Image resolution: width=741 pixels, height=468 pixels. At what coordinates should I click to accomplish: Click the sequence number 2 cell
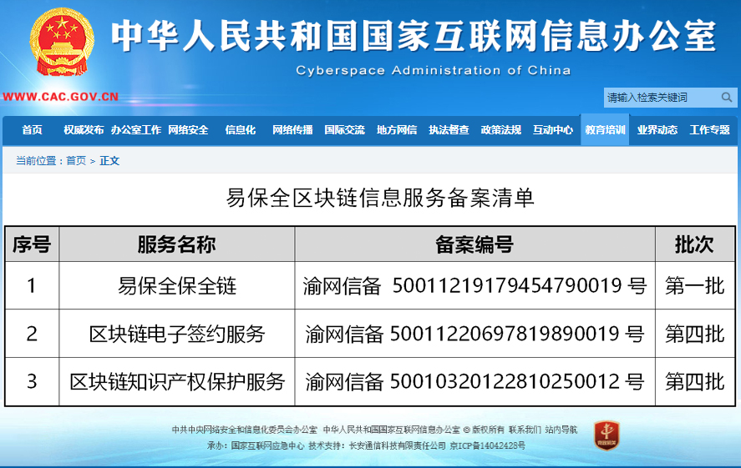pyautogui.click(x=32, y=334)
